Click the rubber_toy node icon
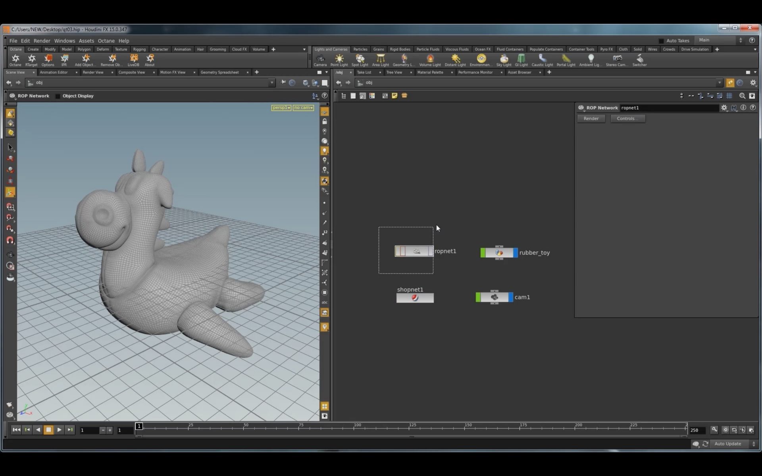This screenshot has width=762, height=476. [x=498, y=253]
